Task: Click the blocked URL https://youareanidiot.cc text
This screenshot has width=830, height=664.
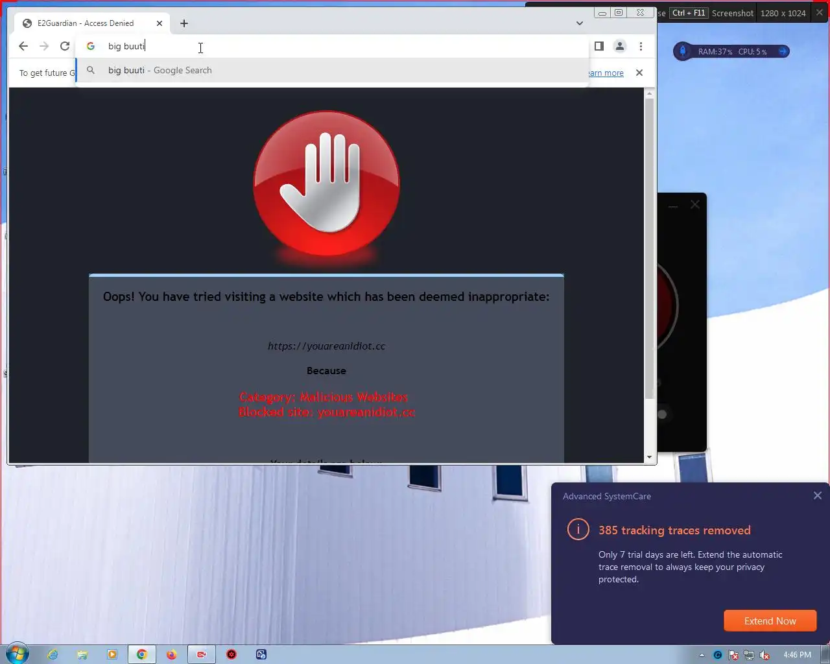Action: coord(326,346)
